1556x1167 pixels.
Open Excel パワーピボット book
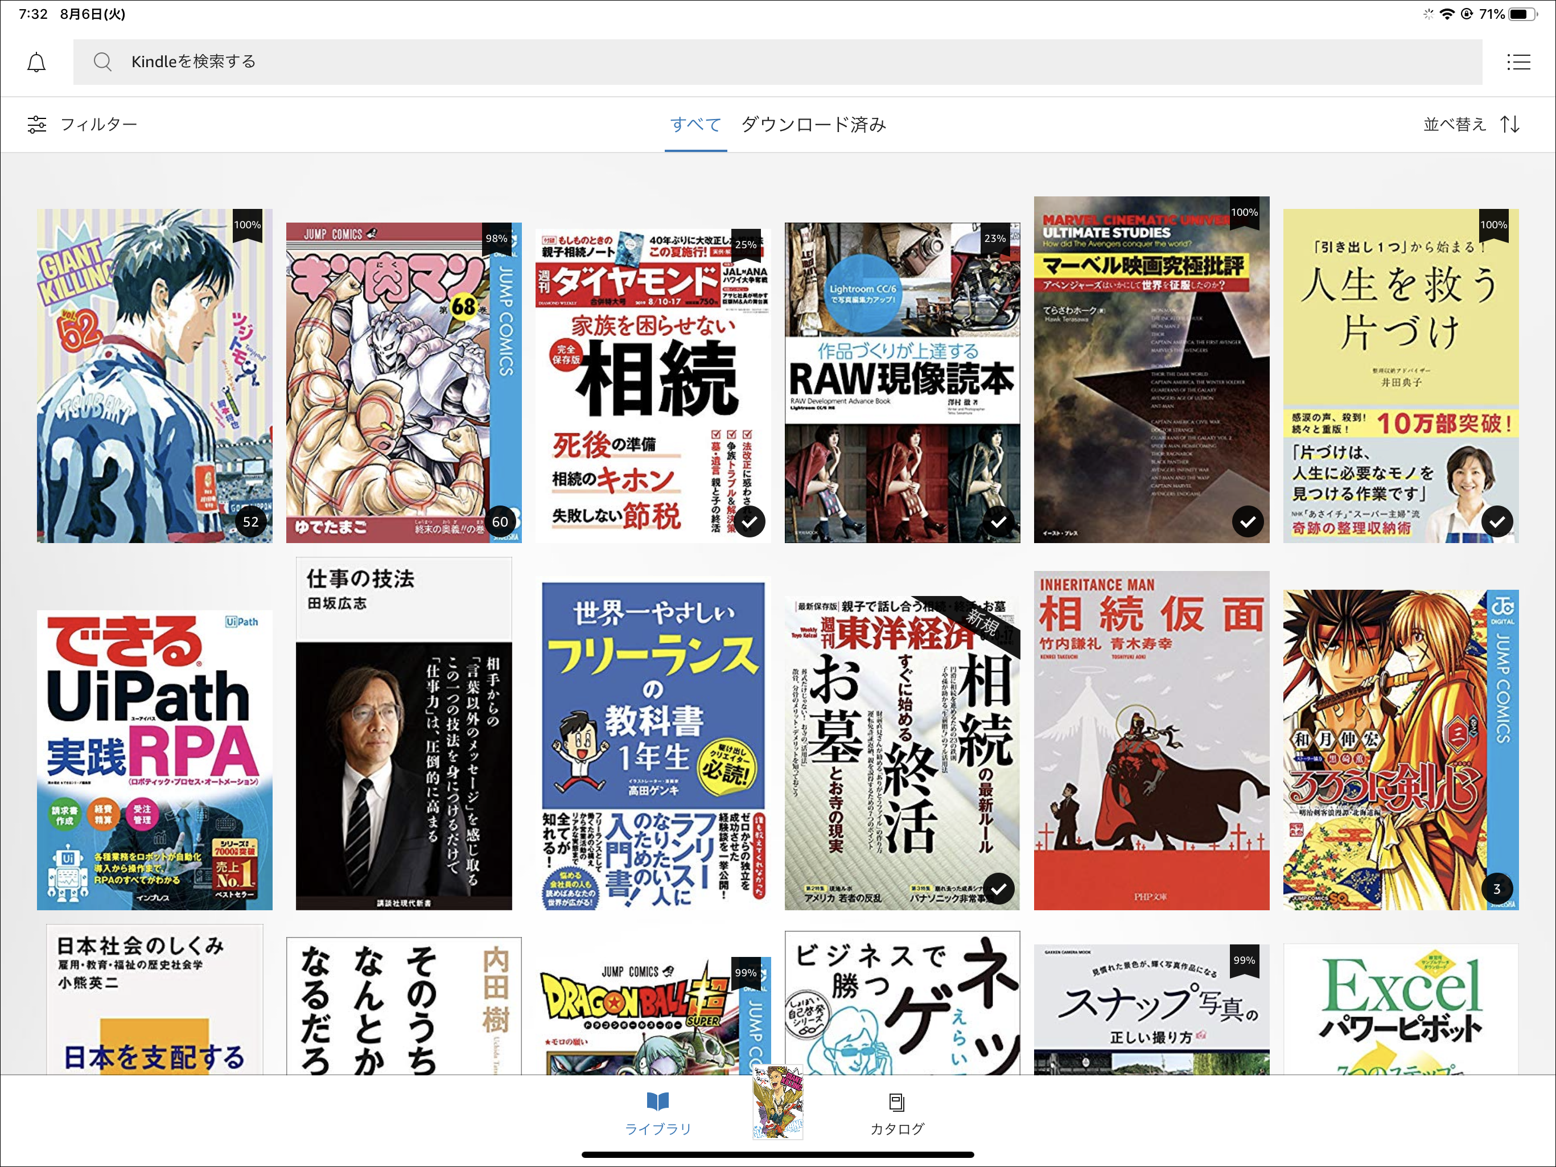1401,1009
